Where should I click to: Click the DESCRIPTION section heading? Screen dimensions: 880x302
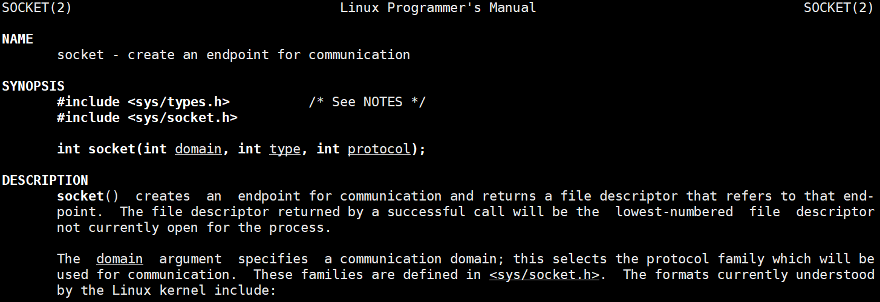45,181
